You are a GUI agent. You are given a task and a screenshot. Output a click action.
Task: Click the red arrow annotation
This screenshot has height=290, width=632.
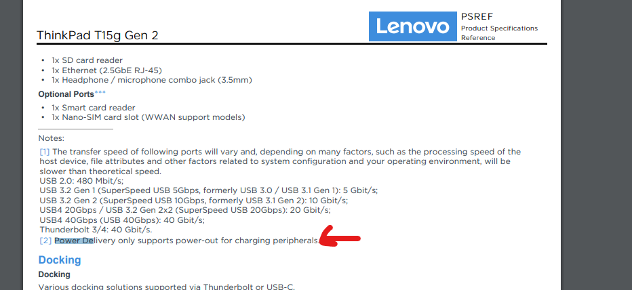[x=339, y=238]
